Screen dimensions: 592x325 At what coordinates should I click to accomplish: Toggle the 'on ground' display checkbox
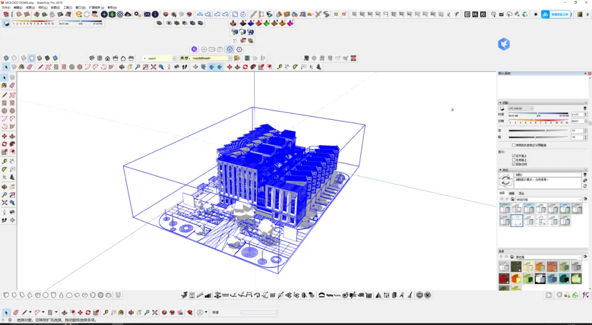514,160
